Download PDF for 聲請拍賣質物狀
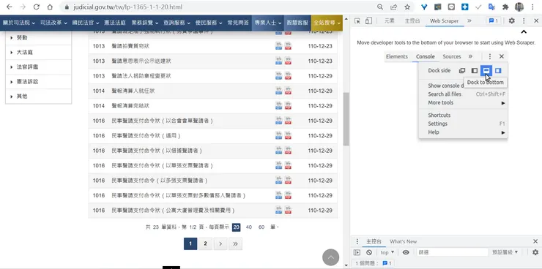Viewport: 542px width, 269px height. pyautogui.click(x=288, y=46)
